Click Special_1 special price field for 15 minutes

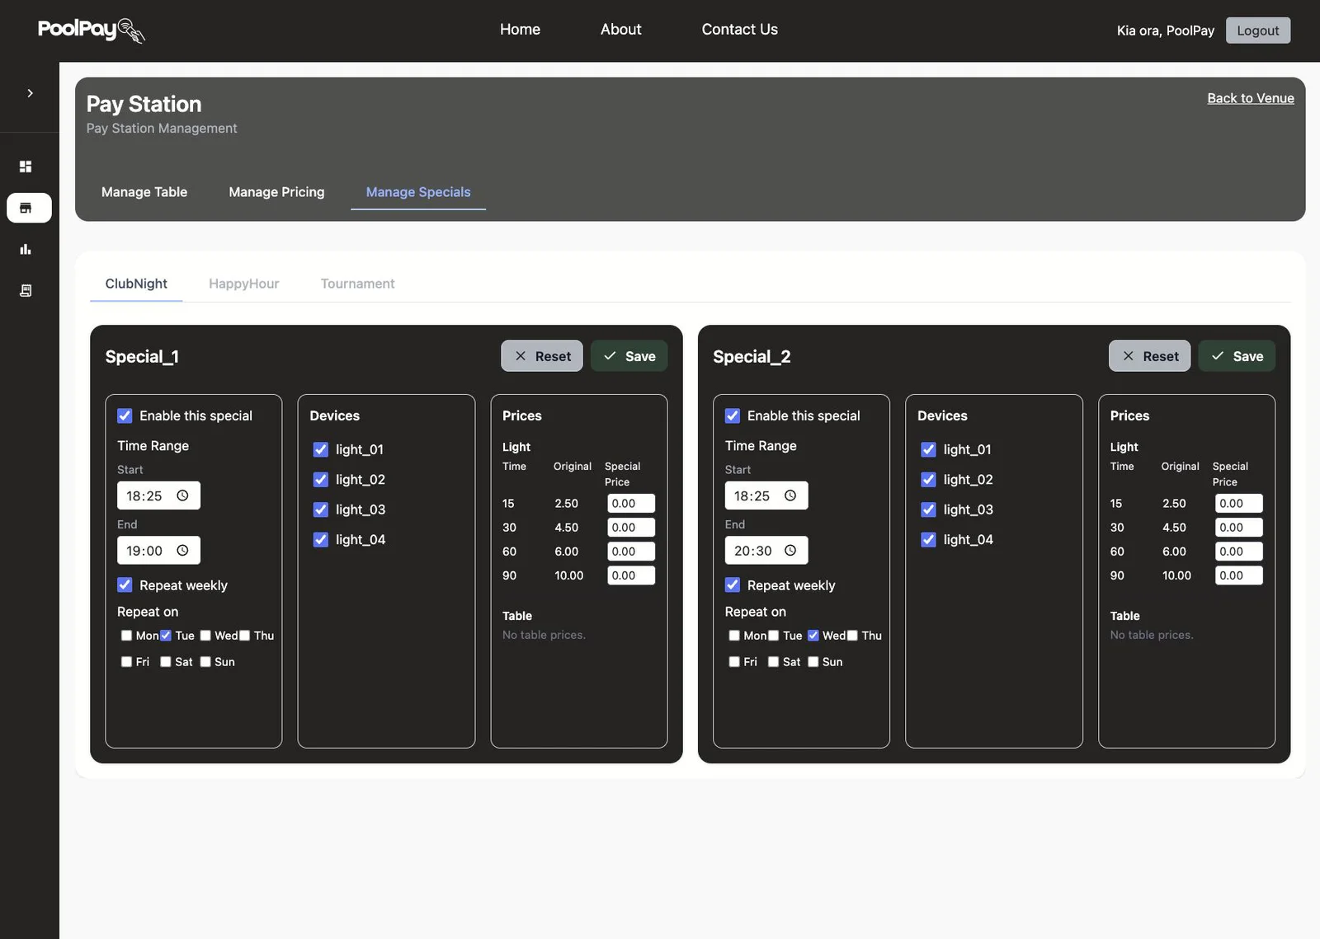tap(631, 504)
